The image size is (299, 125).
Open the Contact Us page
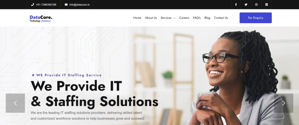pyautogui.click(x=221, y=18)
